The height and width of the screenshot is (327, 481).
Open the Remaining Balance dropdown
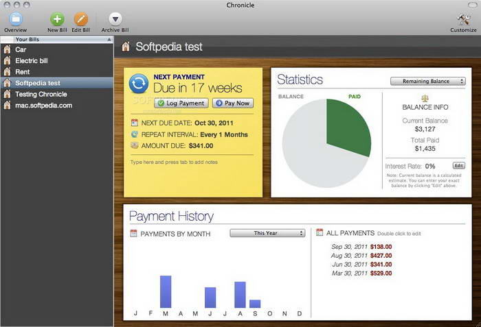[428, 81]
